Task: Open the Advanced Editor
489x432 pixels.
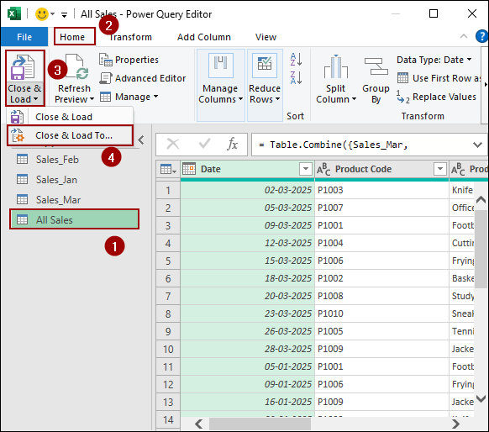Action: [143, 78]
